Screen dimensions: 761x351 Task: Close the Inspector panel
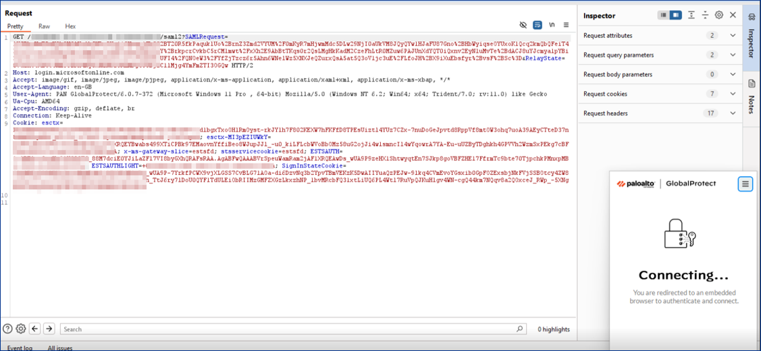pos(733,15)
